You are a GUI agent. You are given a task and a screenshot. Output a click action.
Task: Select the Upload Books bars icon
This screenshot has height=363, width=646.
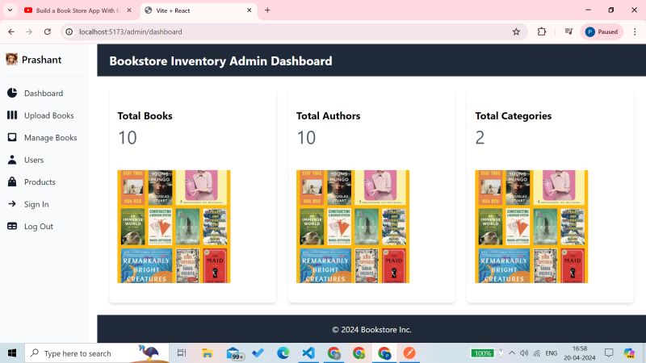coord(12,115)
